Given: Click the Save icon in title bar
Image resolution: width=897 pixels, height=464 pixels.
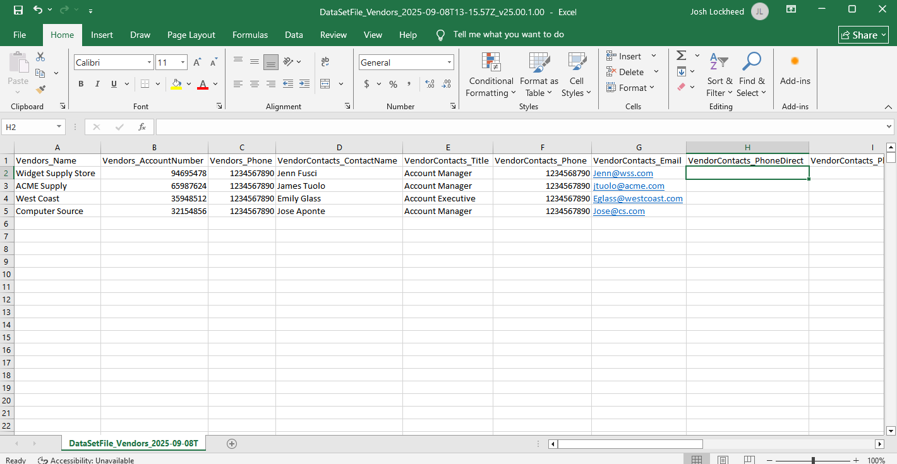Looking at the screenshot, I should (x=18, y=10).
